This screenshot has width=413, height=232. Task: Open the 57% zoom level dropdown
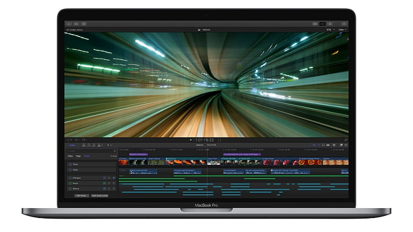329,30
